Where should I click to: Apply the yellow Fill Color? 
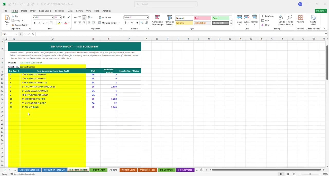59,23
